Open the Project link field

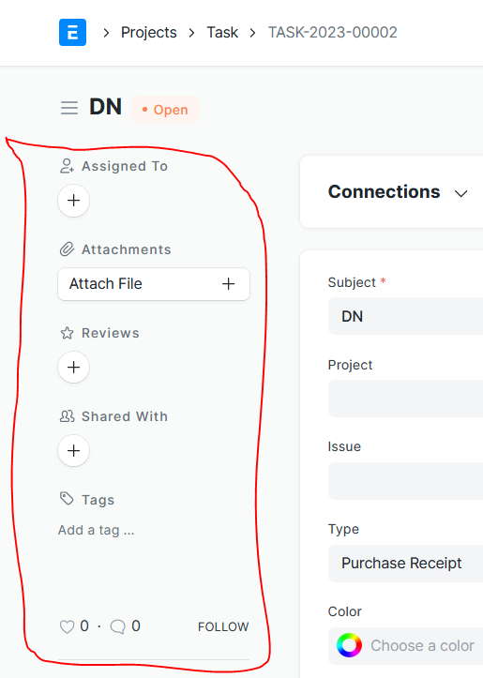pyautogui.click(x=405, y=399)
